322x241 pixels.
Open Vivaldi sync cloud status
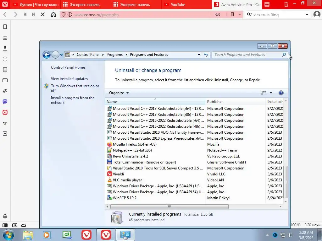[x=24, y=225]
